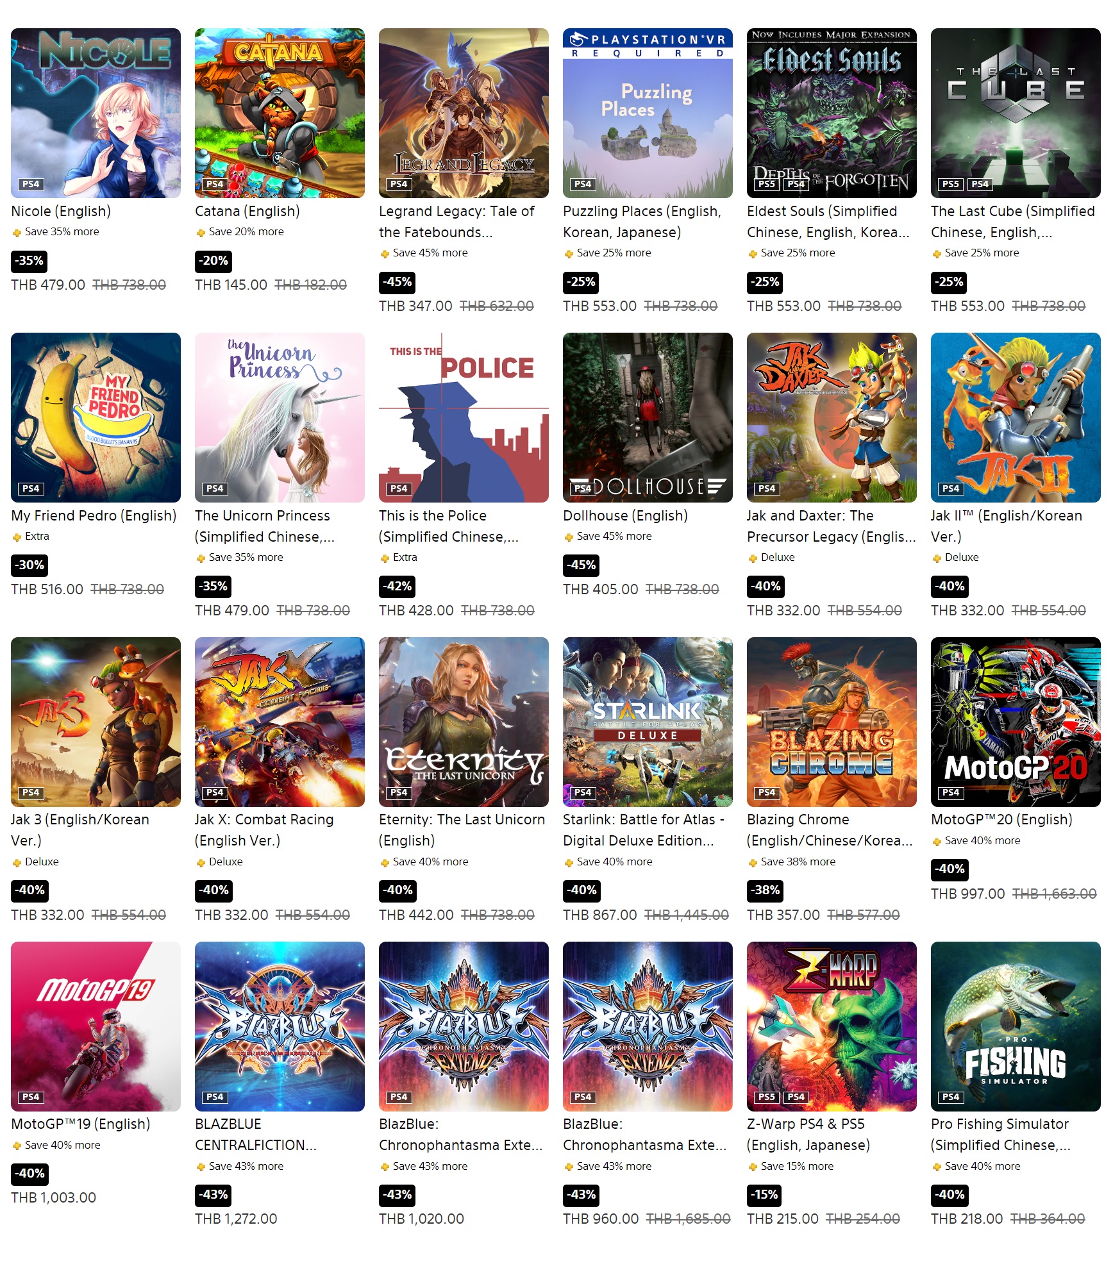Open the Nicole game cover thumbnail

coord(96,113)
